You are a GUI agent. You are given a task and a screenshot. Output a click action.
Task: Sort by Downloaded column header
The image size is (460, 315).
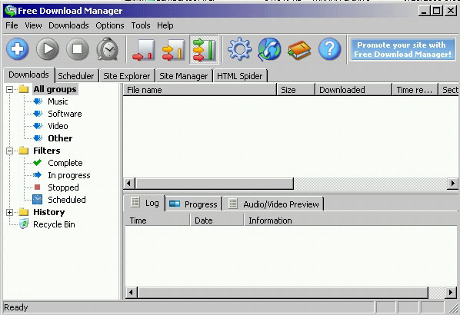coord(354,90)
